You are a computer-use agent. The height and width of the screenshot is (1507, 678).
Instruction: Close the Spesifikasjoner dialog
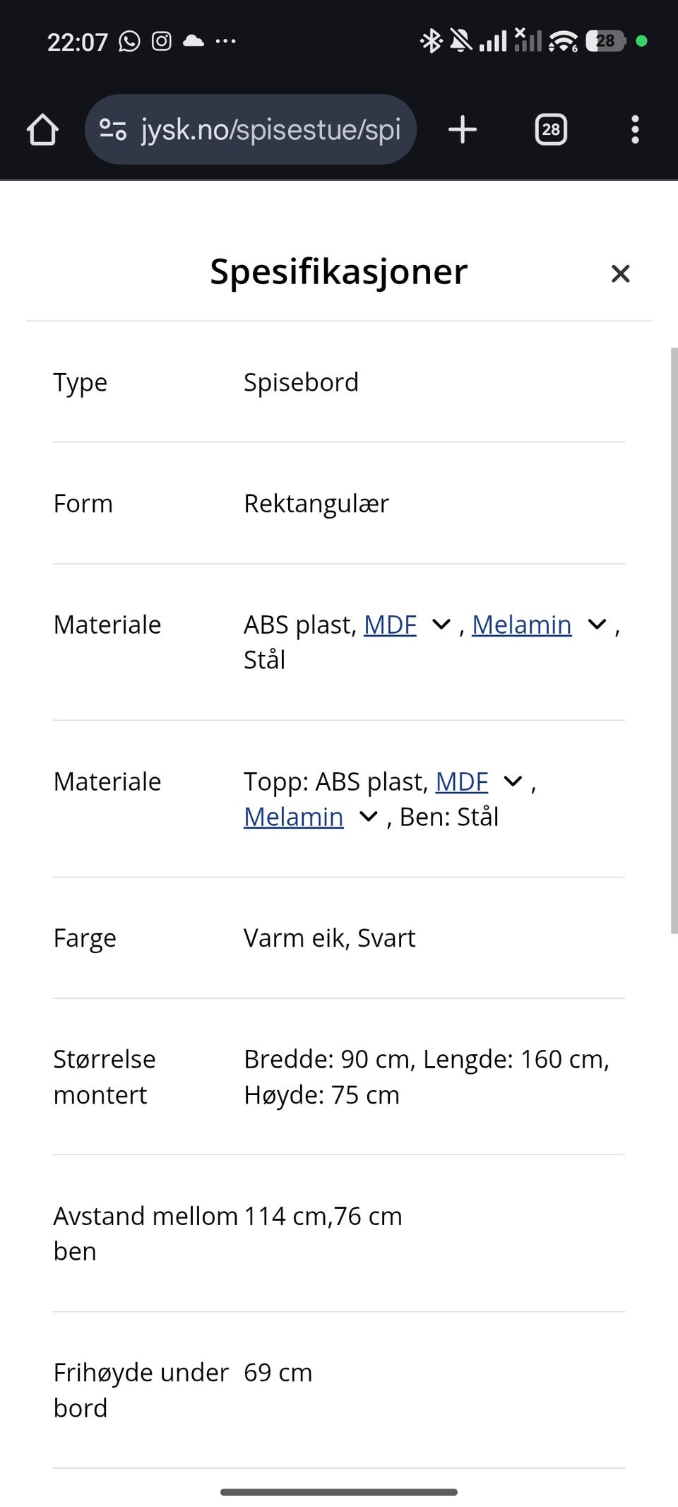point(620,273)
